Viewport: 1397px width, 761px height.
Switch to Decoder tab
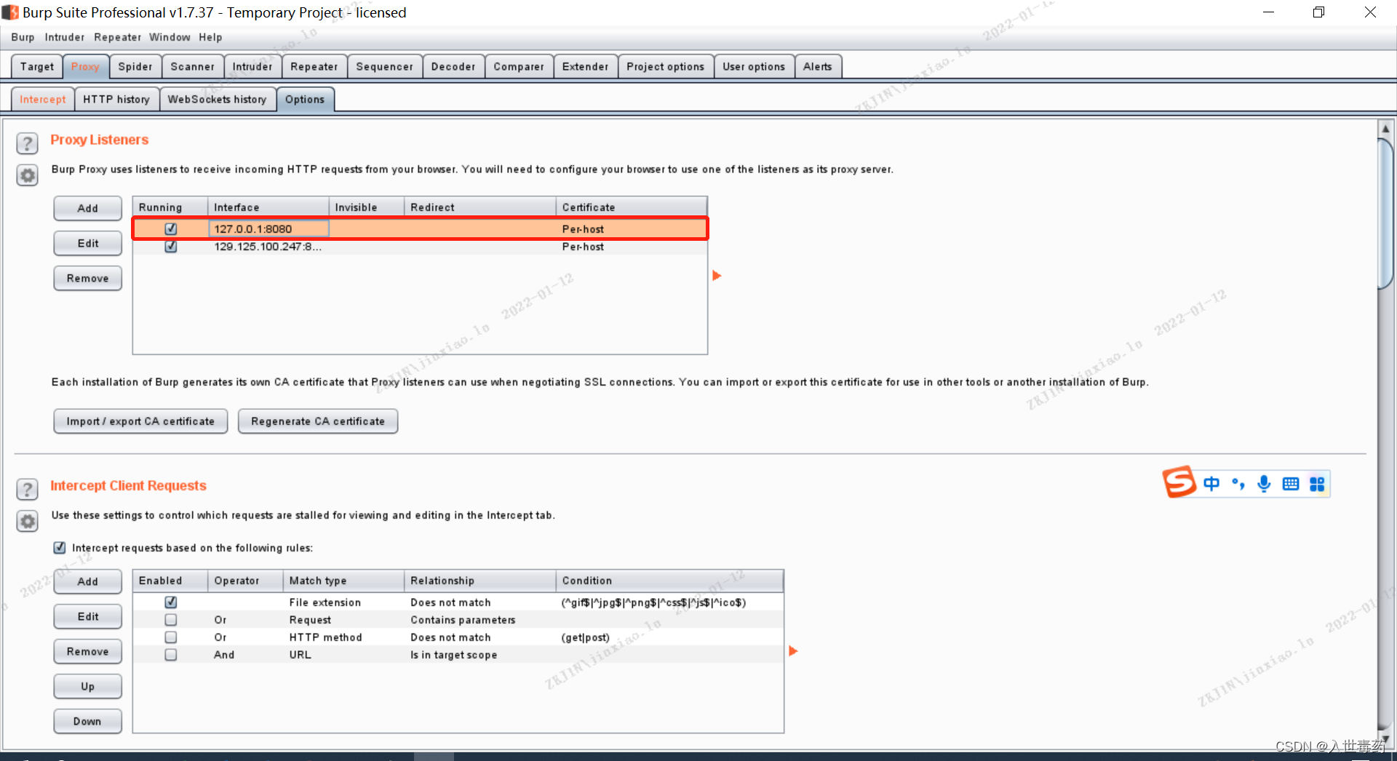[x=453, y=66]
